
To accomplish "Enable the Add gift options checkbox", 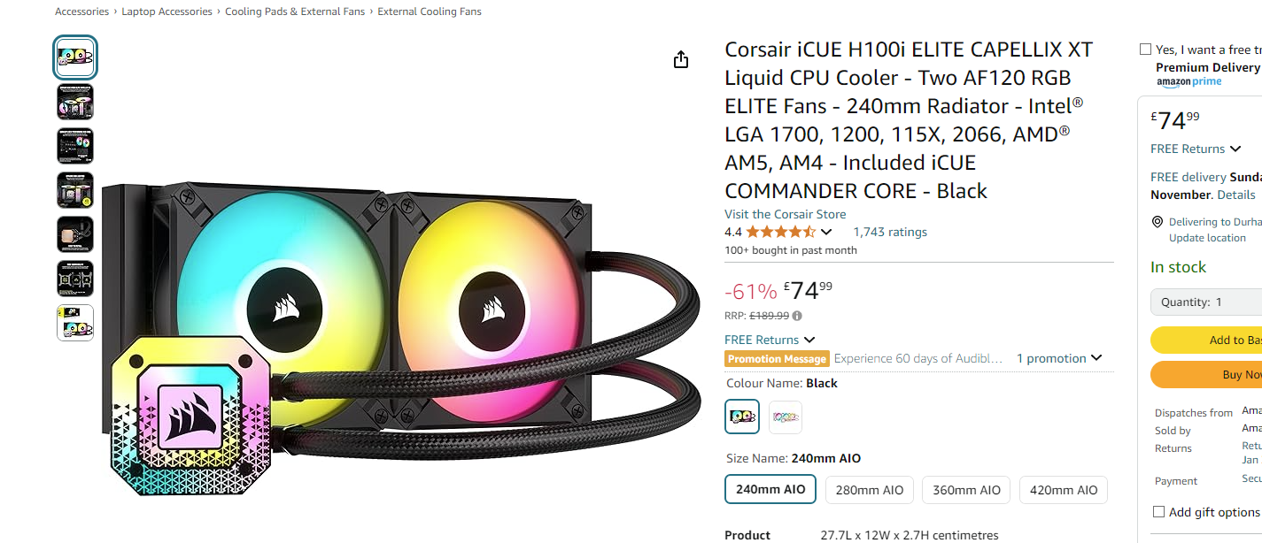I will click(1158, 512).
